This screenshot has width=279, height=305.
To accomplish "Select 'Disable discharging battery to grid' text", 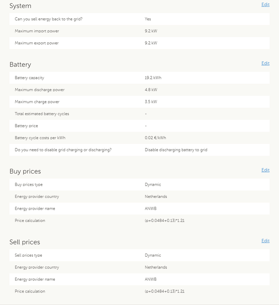I will tap(176, 150).
